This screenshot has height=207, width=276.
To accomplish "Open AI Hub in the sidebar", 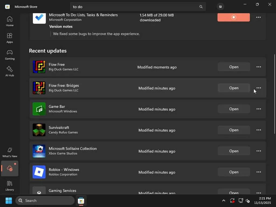I will click(x=10, y=72).
